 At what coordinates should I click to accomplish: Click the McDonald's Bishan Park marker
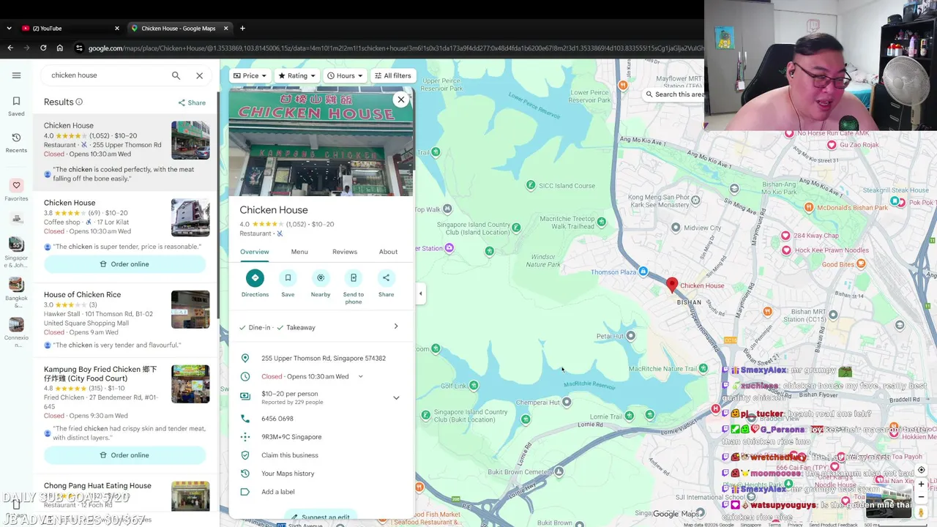click(809, 208)
